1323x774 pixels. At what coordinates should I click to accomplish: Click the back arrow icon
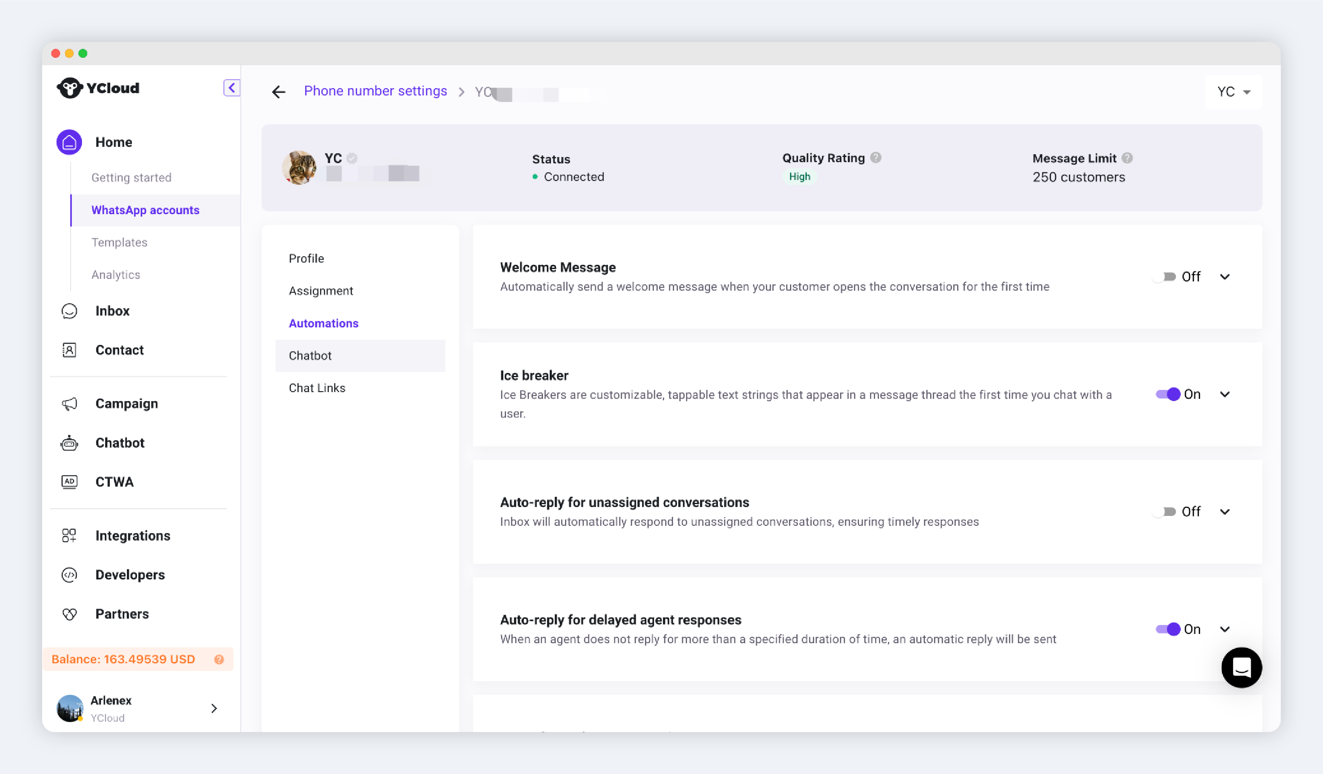278,92
